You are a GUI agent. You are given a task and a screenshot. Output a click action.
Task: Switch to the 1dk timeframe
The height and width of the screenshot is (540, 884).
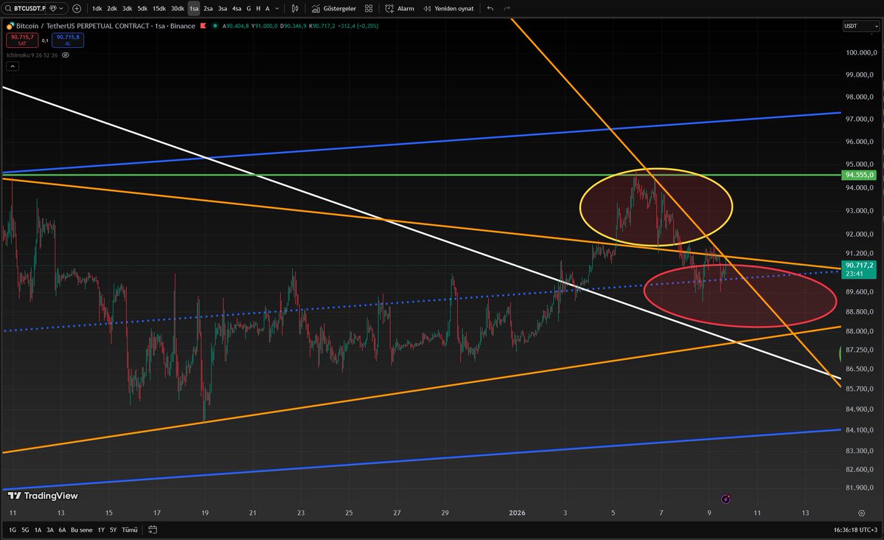[97, 8]
